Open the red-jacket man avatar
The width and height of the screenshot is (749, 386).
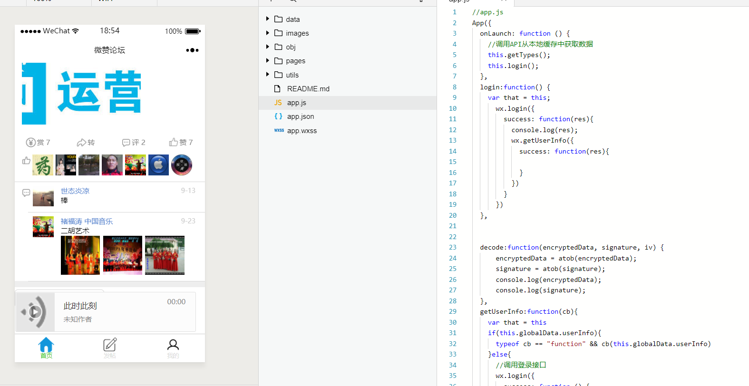(x=112, y=165)
